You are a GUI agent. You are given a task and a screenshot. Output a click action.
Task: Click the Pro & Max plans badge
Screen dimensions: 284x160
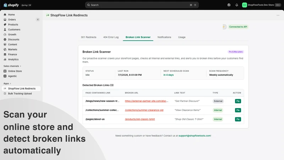tap(236, 52)
